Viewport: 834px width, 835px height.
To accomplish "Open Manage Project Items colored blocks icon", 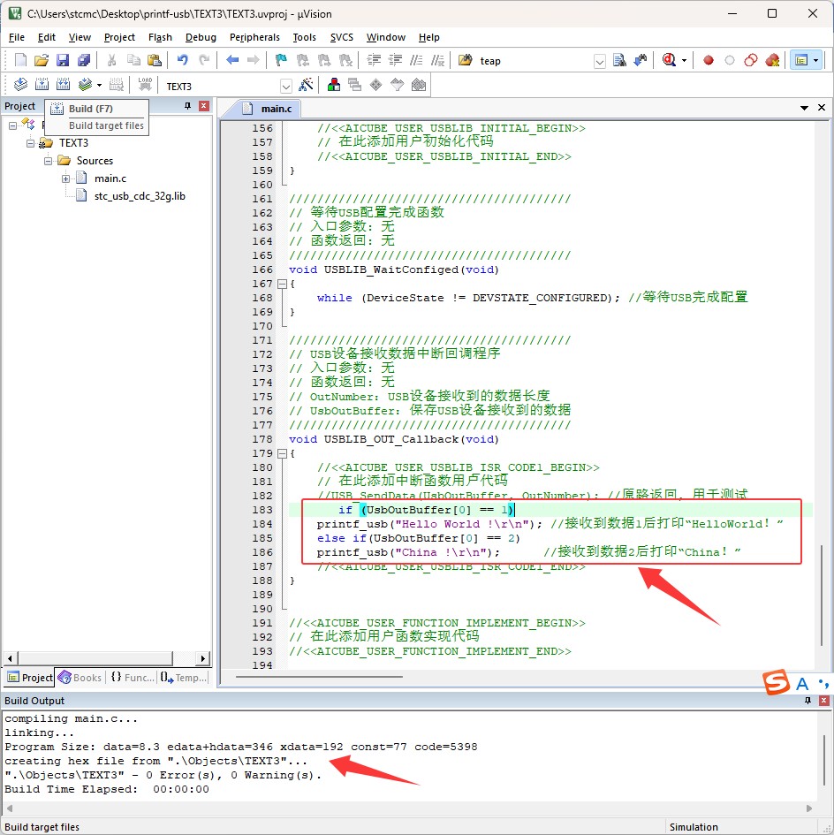I will (x=334, y=85).
